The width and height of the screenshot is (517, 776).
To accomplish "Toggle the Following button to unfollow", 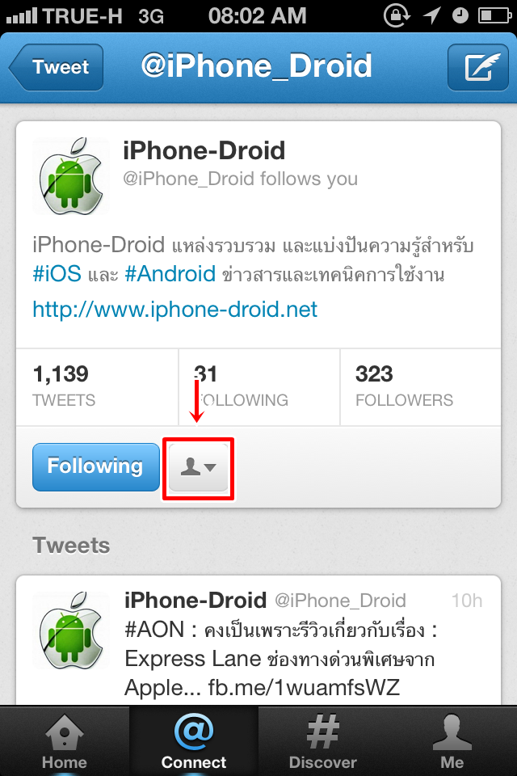I will 96,467.
